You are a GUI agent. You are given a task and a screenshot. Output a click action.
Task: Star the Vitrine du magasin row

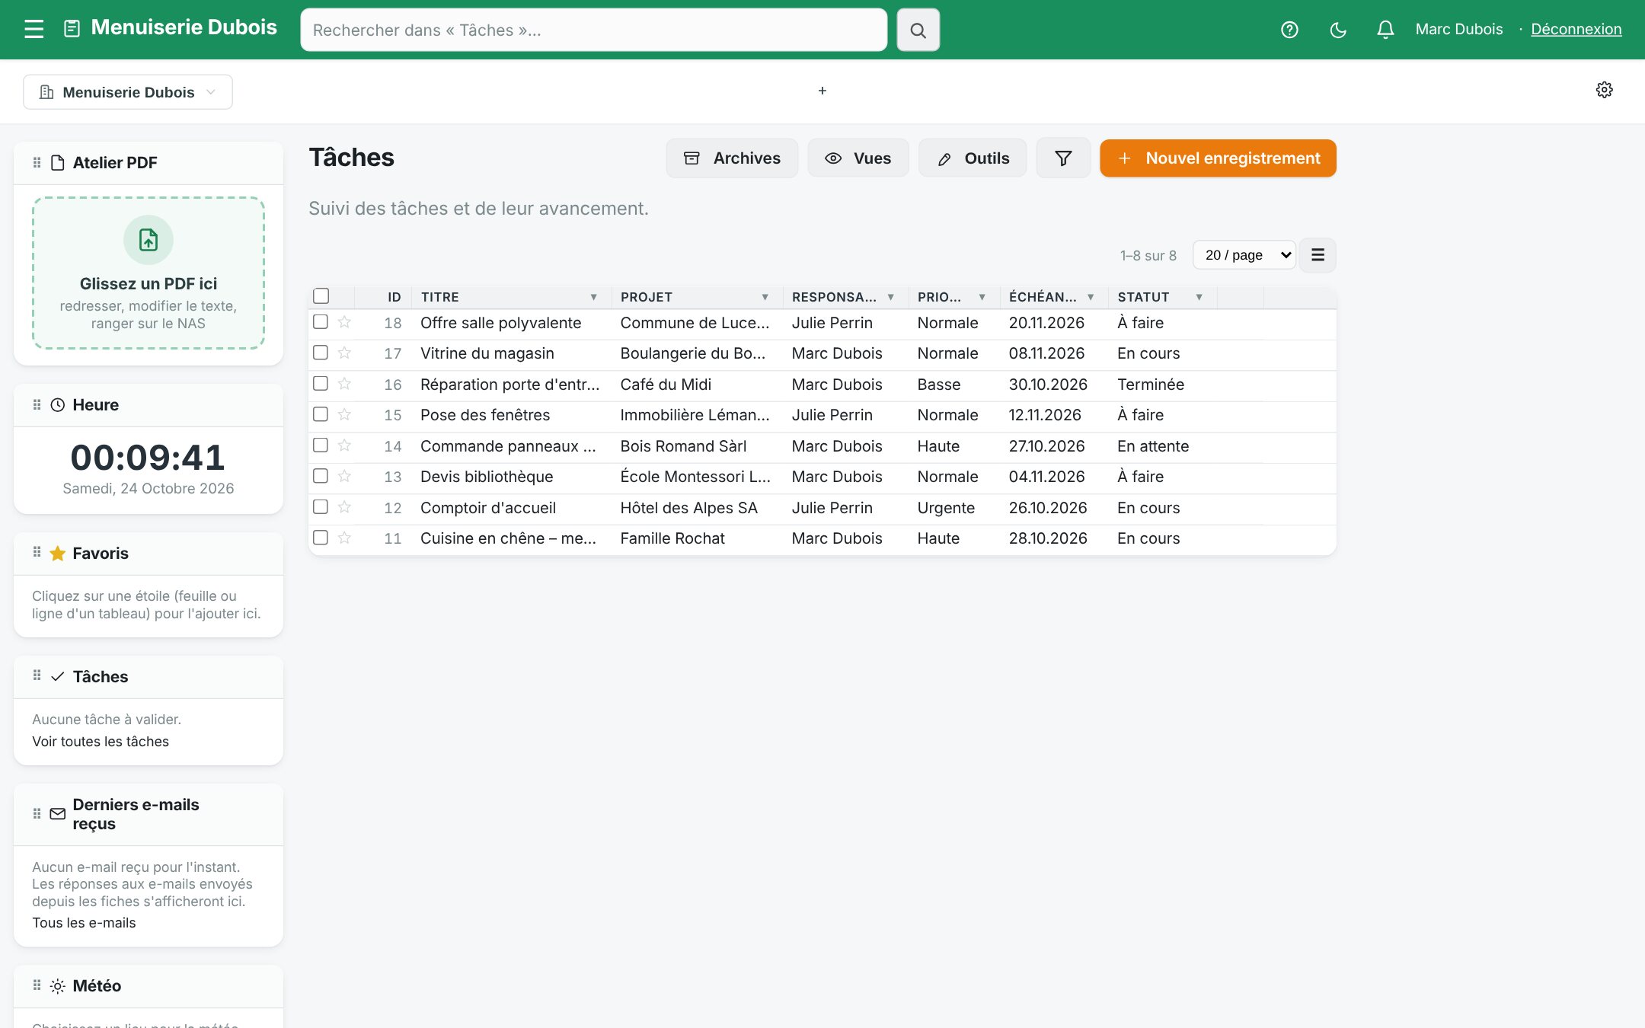[x=344, y=353]
